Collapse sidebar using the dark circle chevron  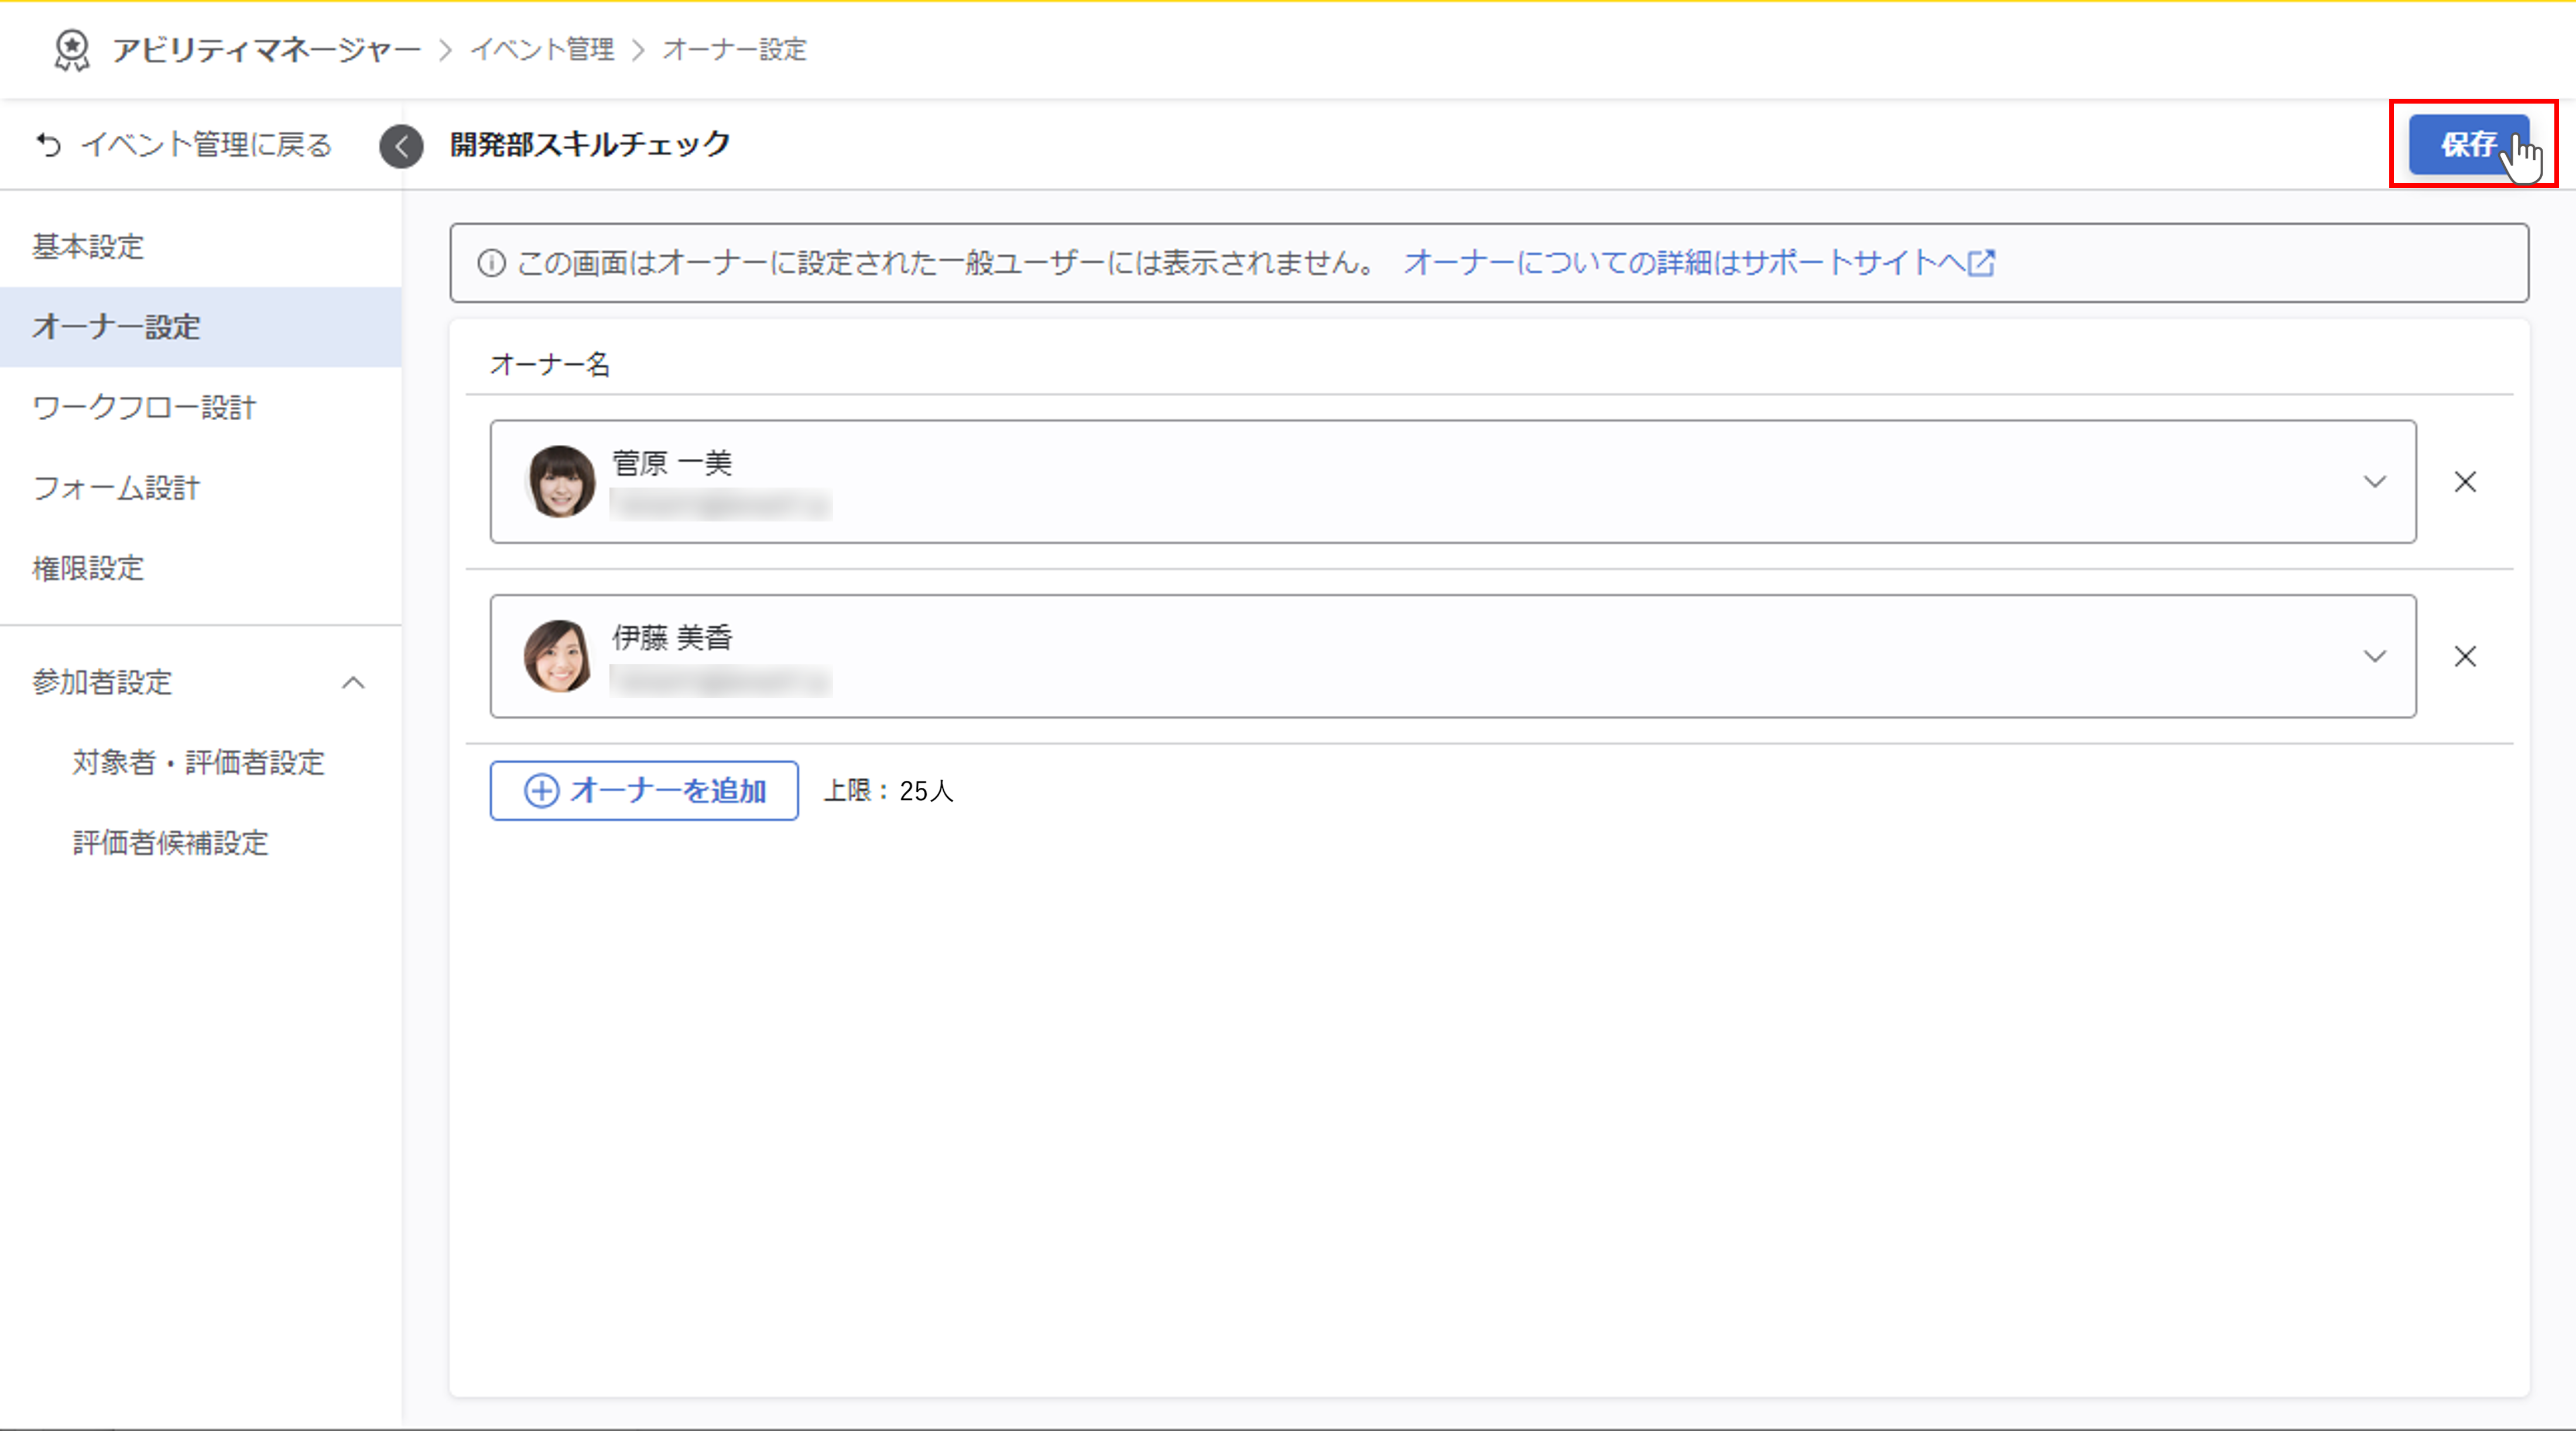[x=401, y=146]
